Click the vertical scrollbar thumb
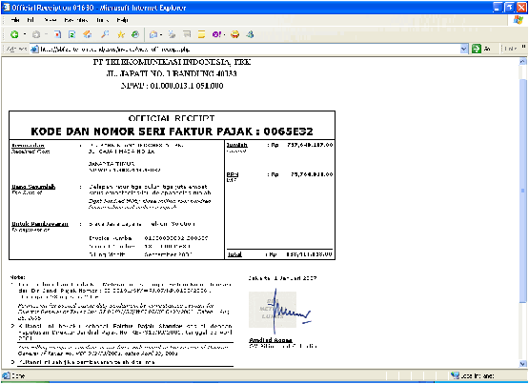 coord(522,191)
